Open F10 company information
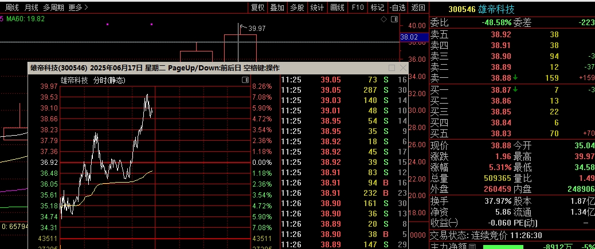Screen dimensions: 595x249 point(358,7)
